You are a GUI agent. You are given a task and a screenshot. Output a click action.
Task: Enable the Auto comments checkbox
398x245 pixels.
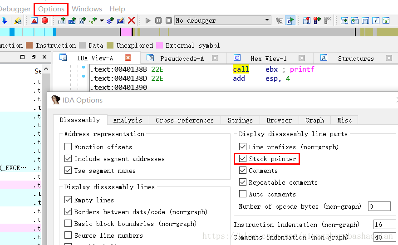[x=243, y=194]
